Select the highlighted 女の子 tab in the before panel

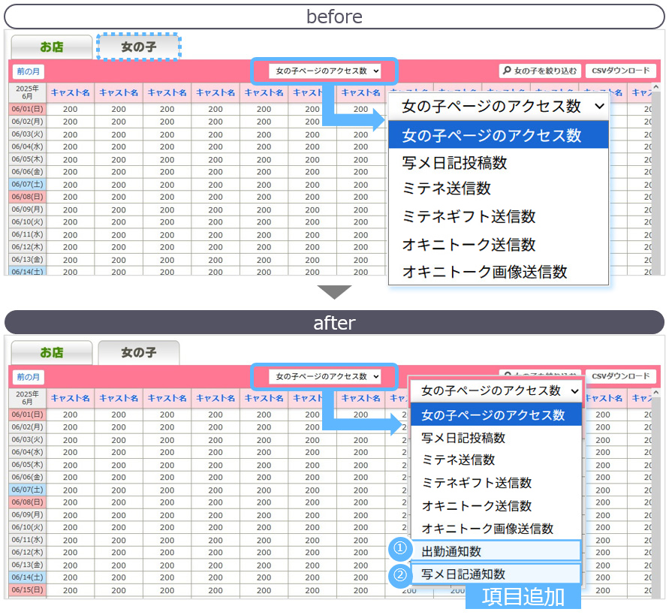pyautogui.click(x=138, y=47)
